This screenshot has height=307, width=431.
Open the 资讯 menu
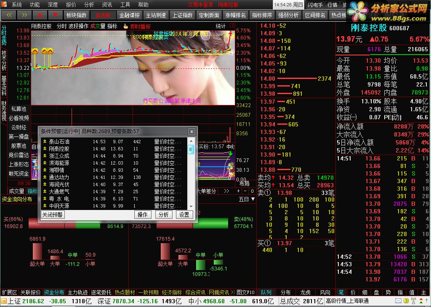[x=107, y=5]
